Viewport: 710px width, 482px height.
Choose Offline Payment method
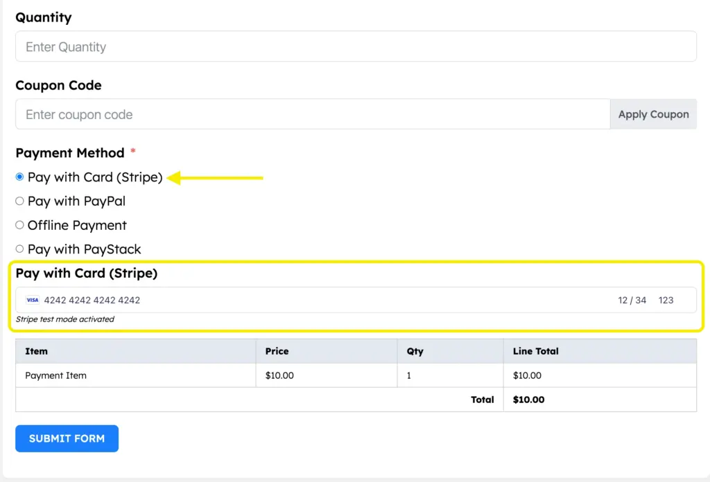click(x=19, y=225)
